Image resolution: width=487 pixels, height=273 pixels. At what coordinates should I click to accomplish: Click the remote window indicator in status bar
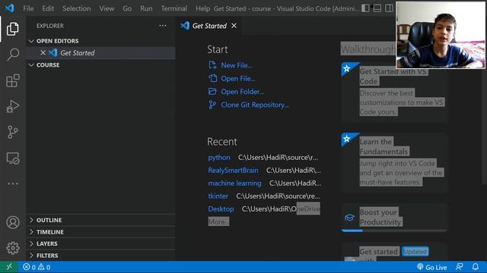click(x=9, y=267)
